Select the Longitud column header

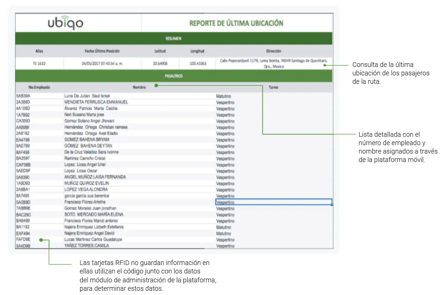[x=197, y=51]
